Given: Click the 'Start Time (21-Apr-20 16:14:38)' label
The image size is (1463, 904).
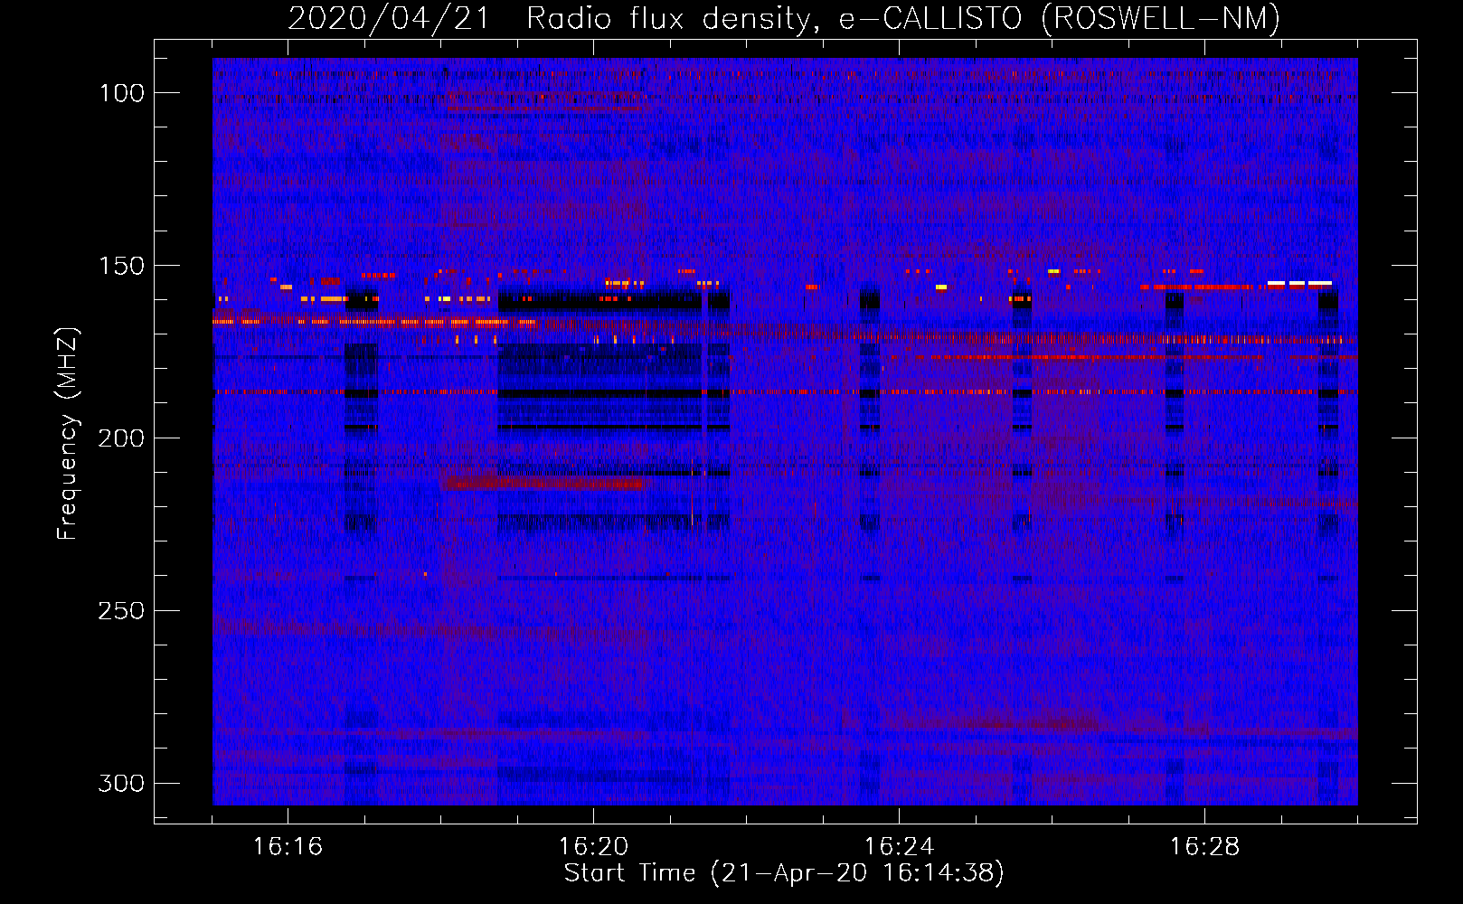Looking at the screenshot, I should (x=784, y=873).
